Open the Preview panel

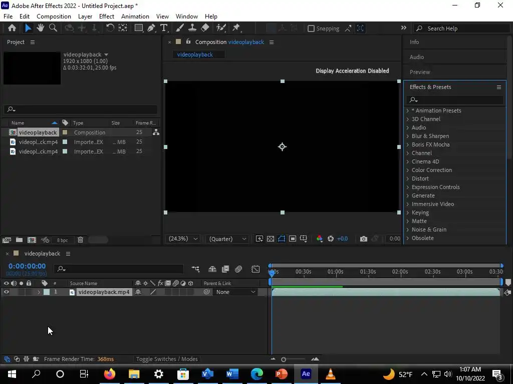pyautogui.click(x=420, y=72)
